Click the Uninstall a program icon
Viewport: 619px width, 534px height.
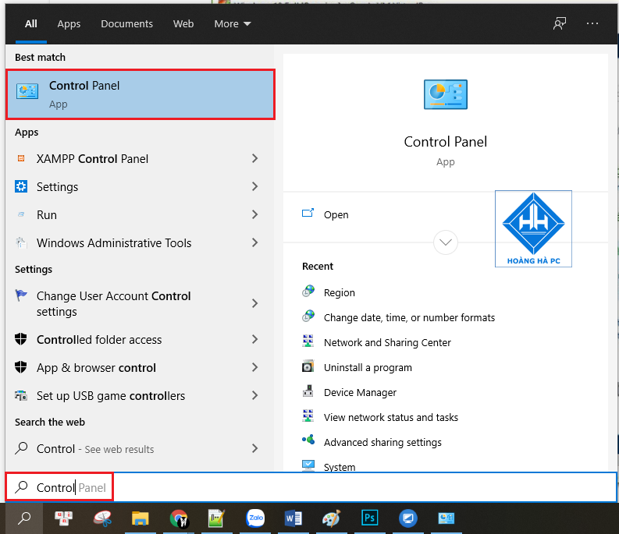pos(308,366)
